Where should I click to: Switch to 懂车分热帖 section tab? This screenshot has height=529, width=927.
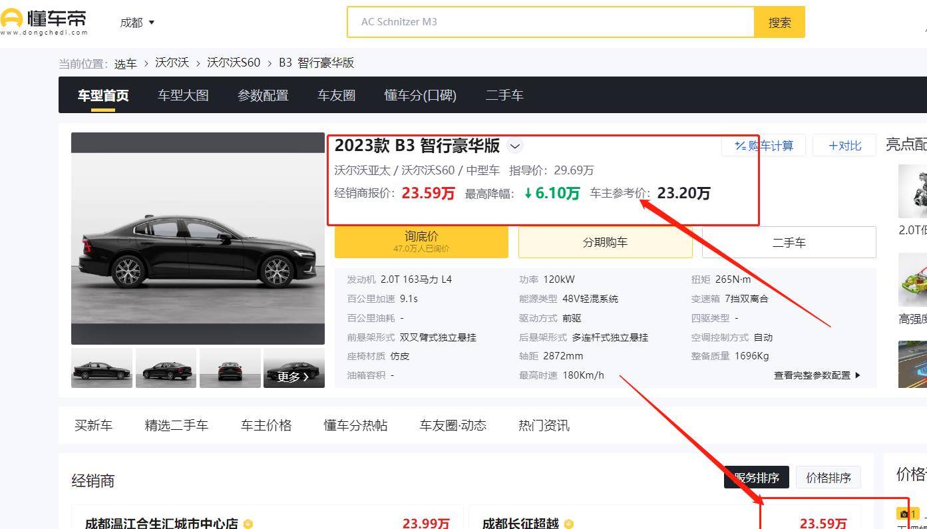pos(355,425)
